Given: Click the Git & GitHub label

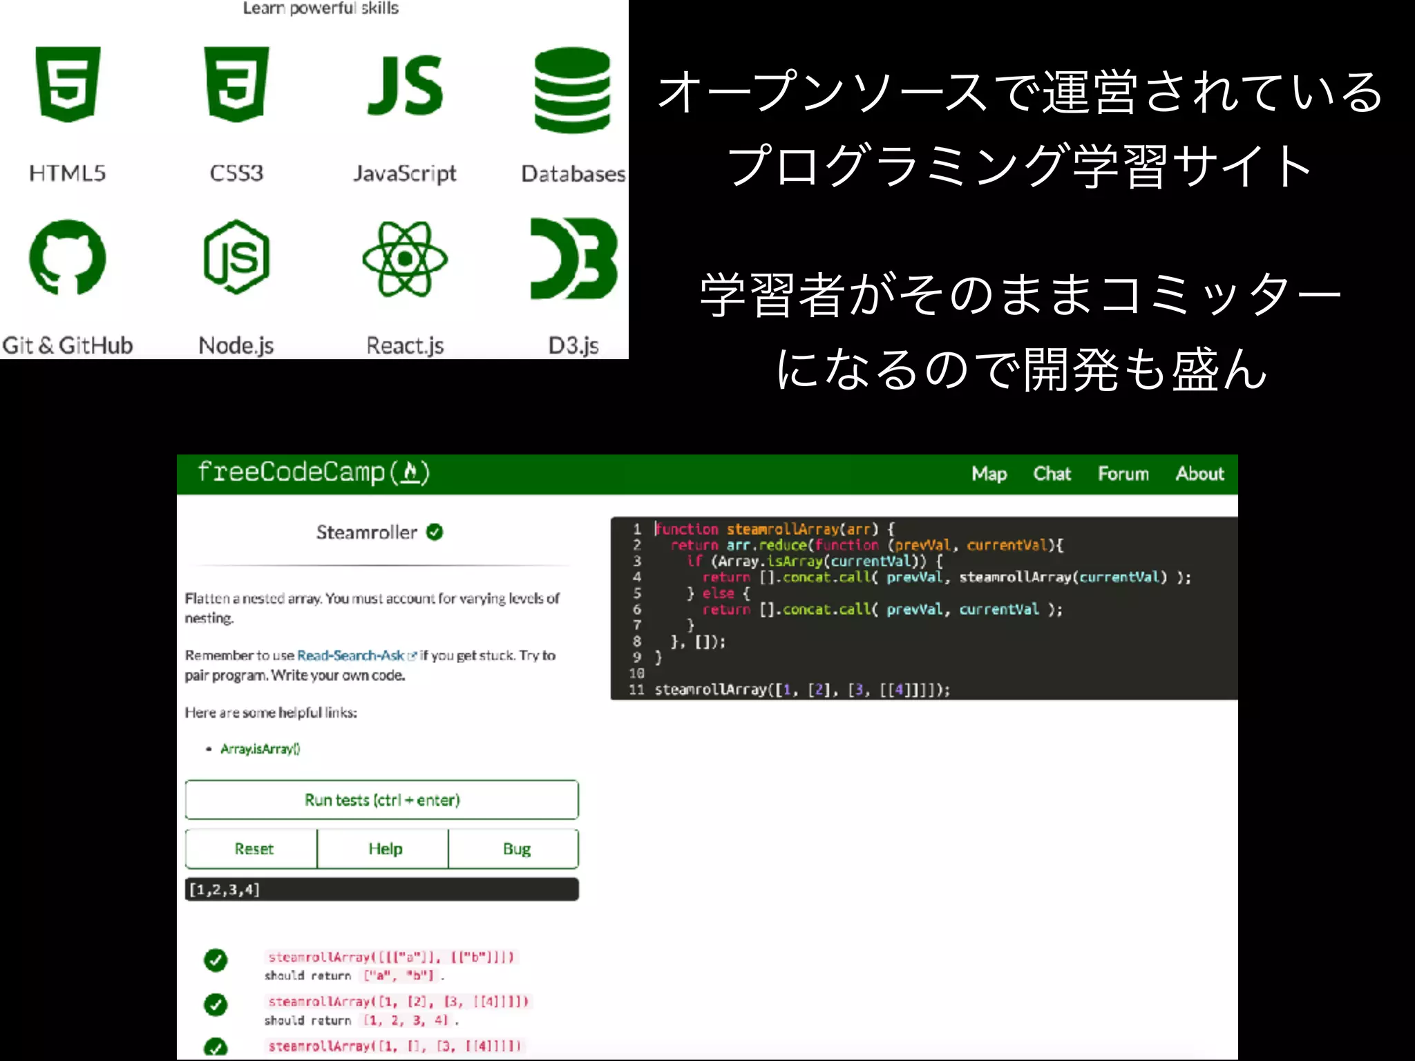Looking at the screenshot, I should (x=68, y=345).
